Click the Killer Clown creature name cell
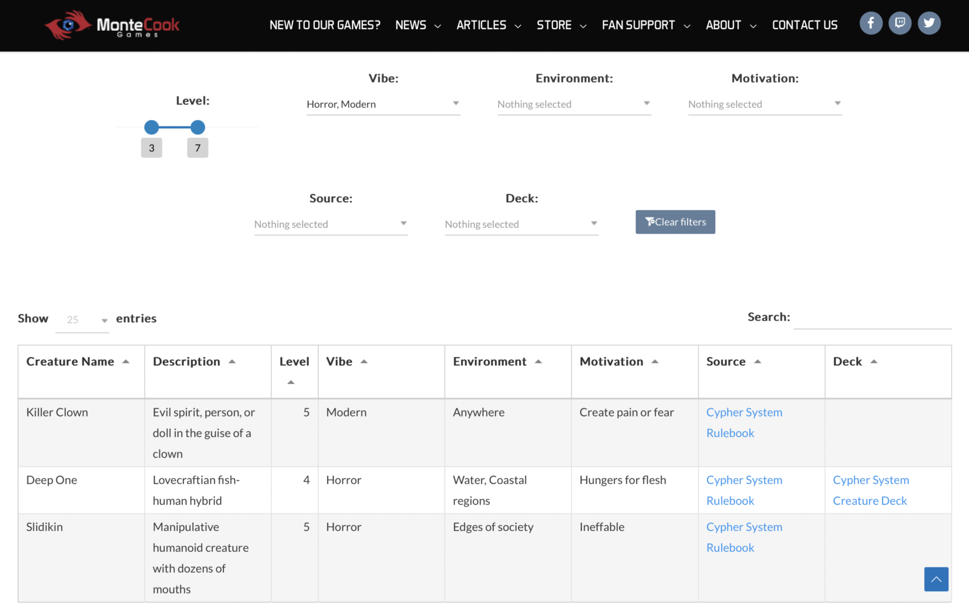The image size is (969, 611). click(x=81, y=432)
